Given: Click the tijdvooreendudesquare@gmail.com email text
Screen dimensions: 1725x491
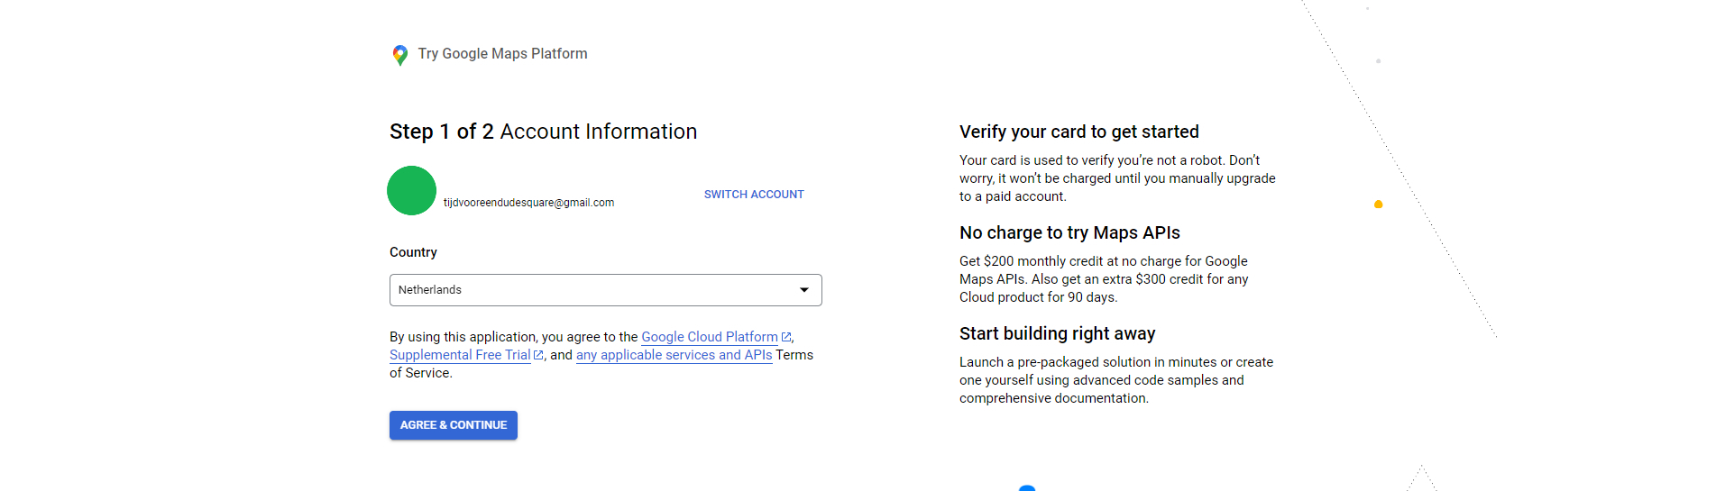Looking at the screenshot, I should [x=528, y=203].
